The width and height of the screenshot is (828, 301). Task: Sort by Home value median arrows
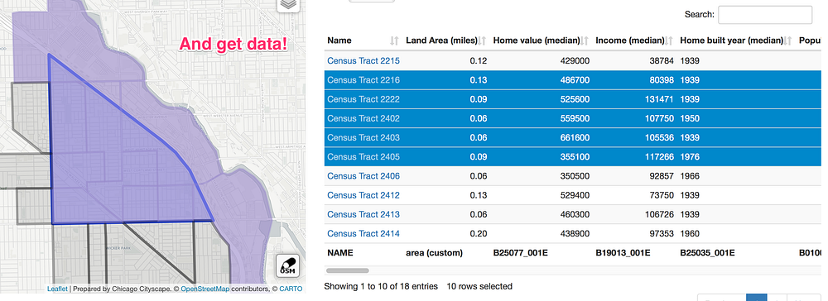click(x=585, y=41)
